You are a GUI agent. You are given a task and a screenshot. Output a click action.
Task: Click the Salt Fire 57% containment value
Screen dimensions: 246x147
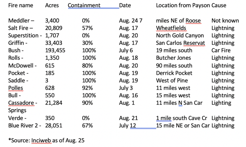point(87,28)
